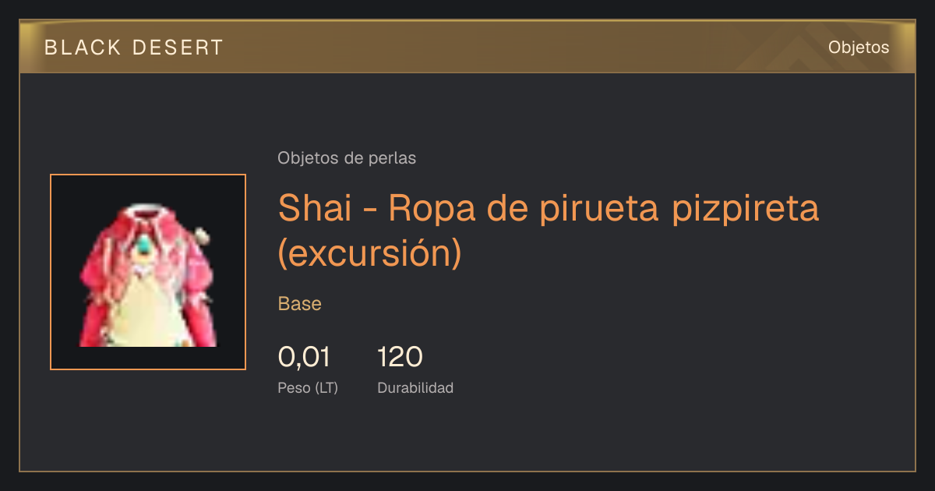This screenshot has width=935, height=491.
Task: Click the gold header banner
Action: coord(467,47)
